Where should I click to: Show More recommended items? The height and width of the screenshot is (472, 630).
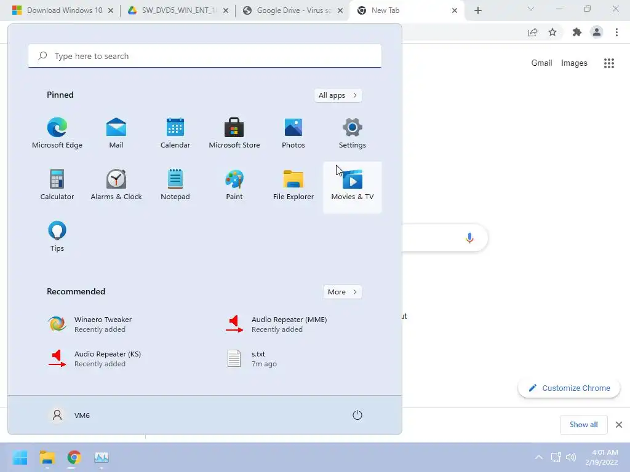342,292
